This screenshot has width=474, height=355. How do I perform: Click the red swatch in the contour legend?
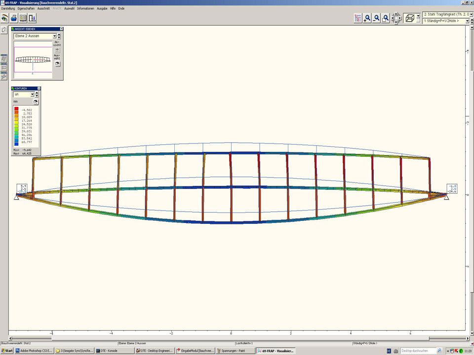(16, 109)
